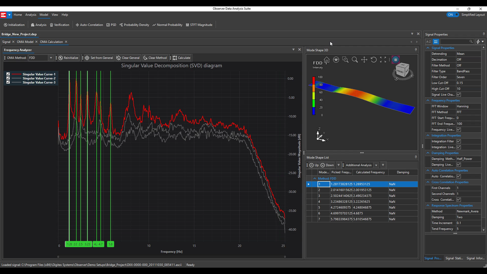Collapse the Frequency Properties category

(428, 100)
